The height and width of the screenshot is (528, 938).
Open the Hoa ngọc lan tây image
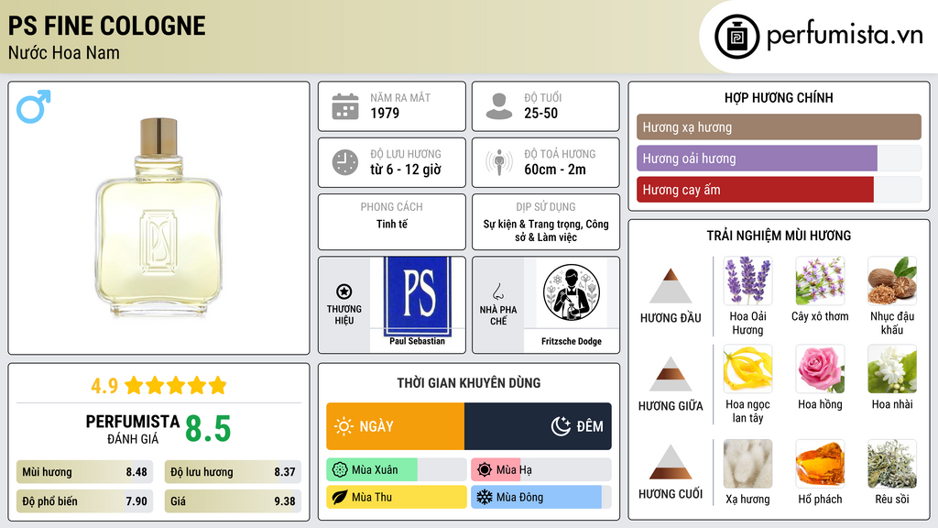coord(747,368)
